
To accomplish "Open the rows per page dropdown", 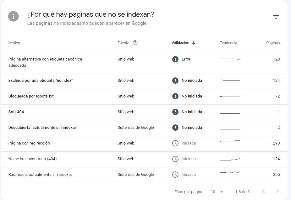I will pyautogui.click(x=217, y=192).
